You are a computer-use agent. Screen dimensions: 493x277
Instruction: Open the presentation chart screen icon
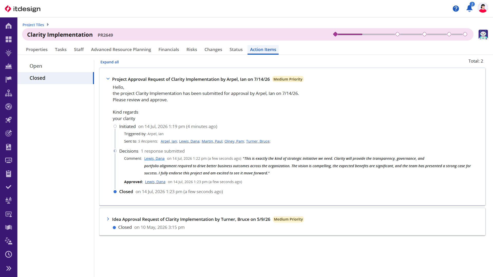[x=8, y=160]
